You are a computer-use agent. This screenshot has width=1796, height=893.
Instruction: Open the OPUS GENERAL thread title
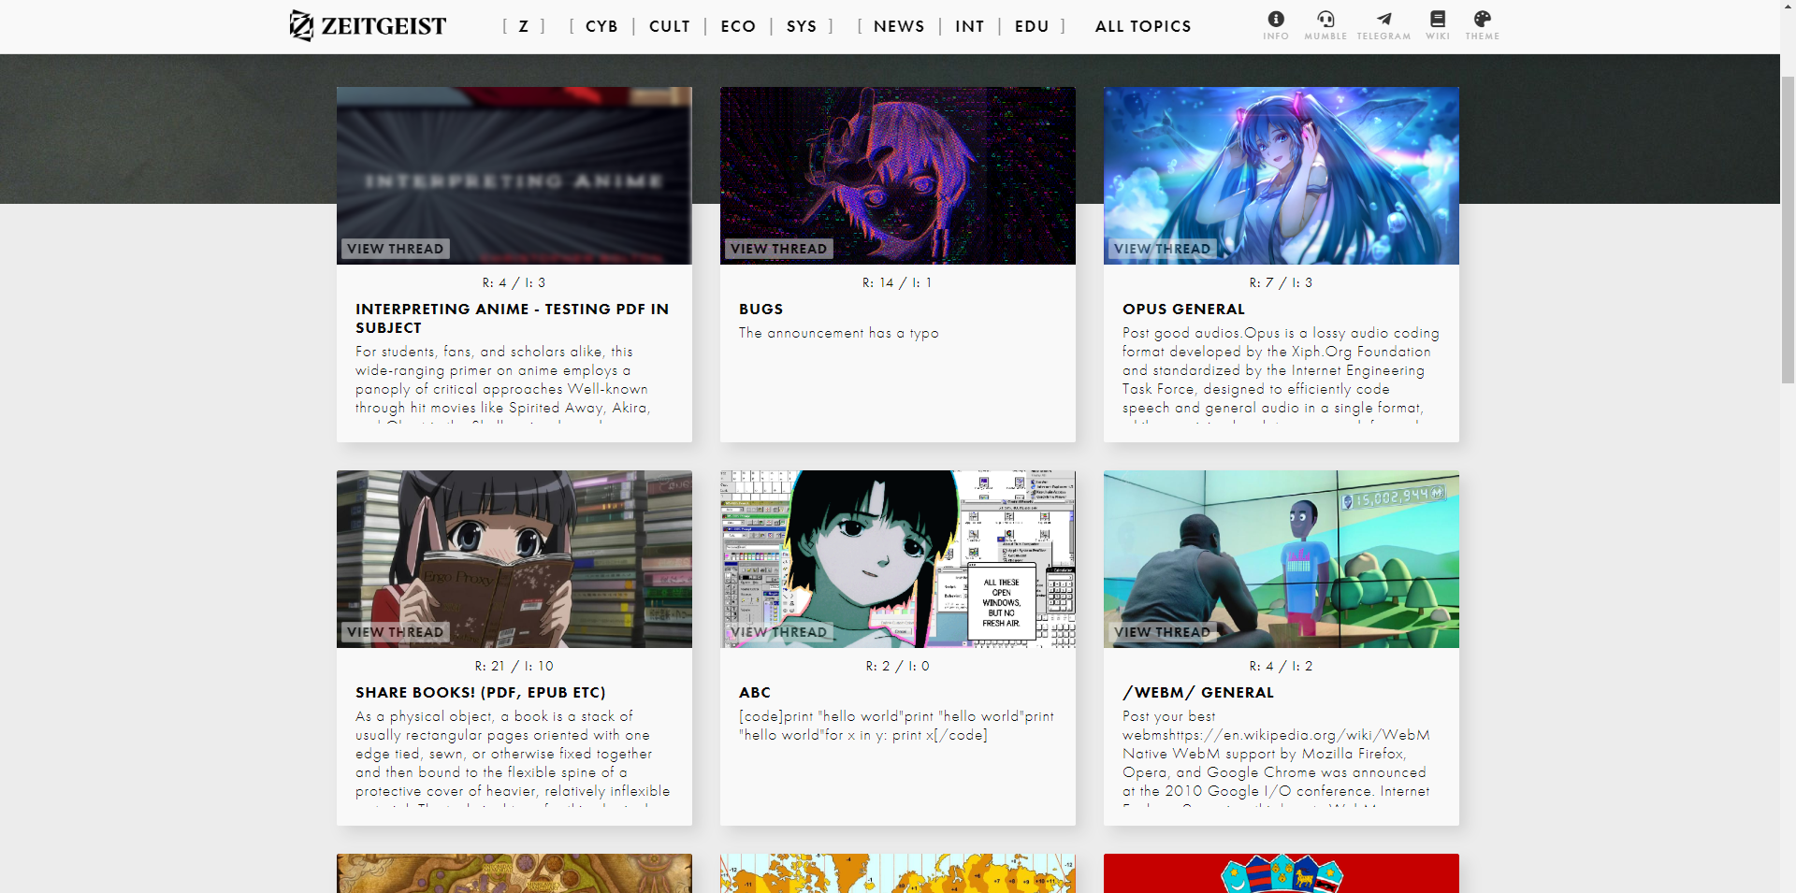(1183, 309)
